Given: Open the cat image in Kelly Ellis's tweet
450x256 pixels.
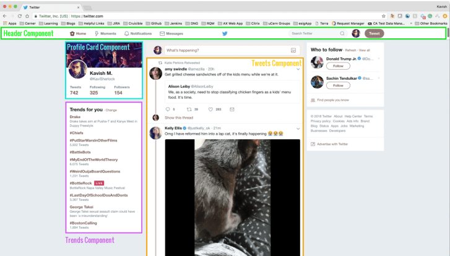Looking at the screenshot, I should (x=233, y=197).
